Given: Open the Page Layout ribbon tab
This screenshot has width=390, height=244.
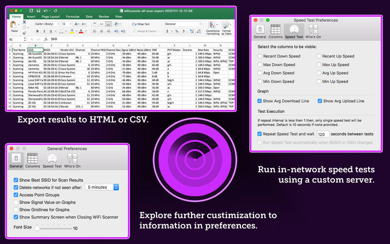Looking at the screenshot, I should pyautogui.click(x=50, y=16).
